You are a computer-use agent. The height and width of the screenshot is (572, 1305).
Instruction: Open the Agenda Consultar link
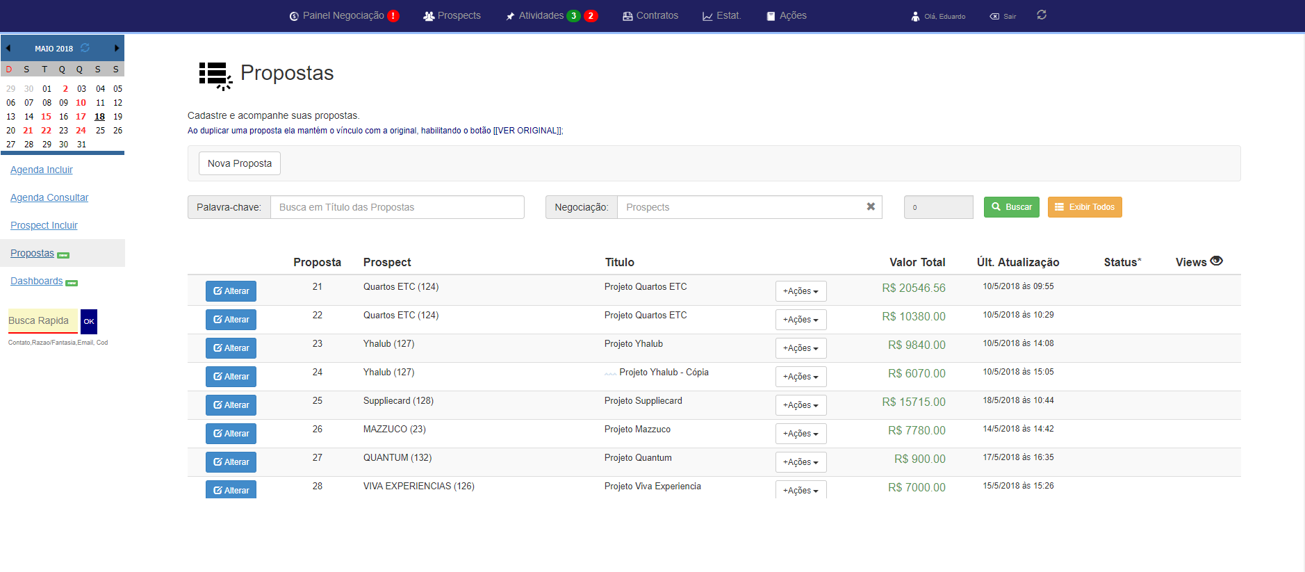click(x=49, y=197)
